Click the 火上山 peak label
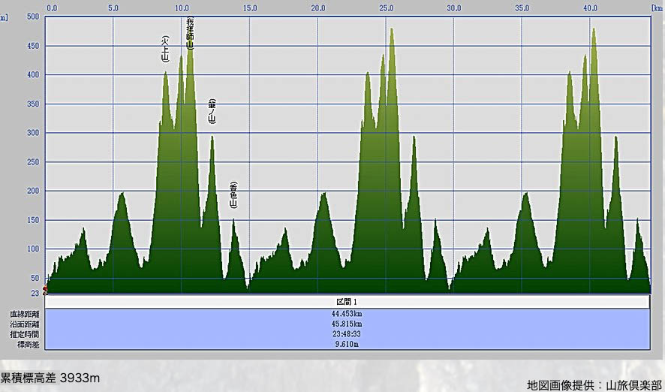The width and height of the screenshot is (665, 392). (165, 49)
